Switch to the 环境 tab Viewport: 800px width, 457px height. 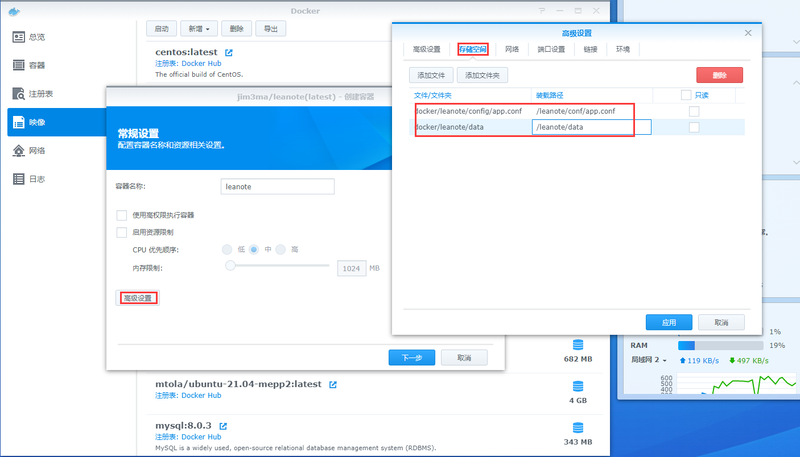622,49
